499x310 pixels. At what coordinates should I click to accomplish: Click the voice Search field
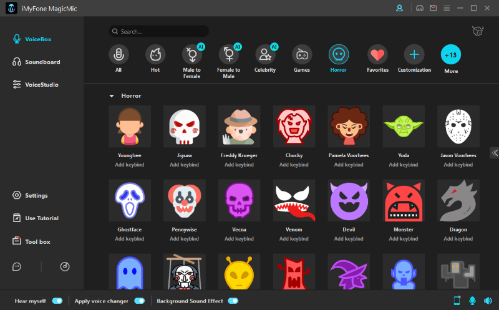159,31
